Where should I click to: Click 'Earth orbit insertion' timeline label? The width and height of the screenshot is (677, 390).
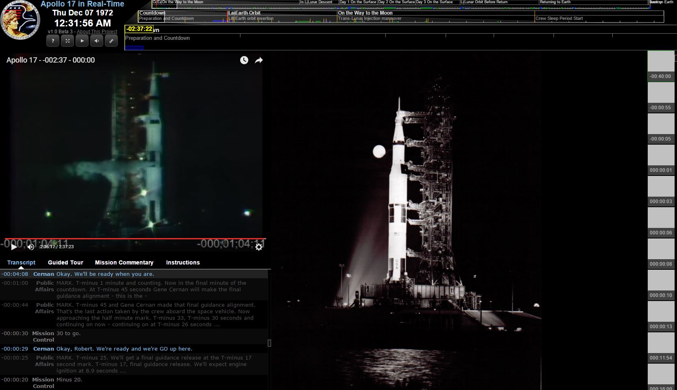(x=254, y=19)
